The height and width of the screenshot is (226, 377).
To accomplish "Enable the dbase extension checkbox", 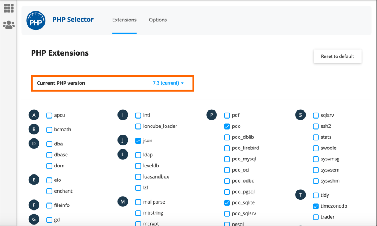I will [49, 155].
